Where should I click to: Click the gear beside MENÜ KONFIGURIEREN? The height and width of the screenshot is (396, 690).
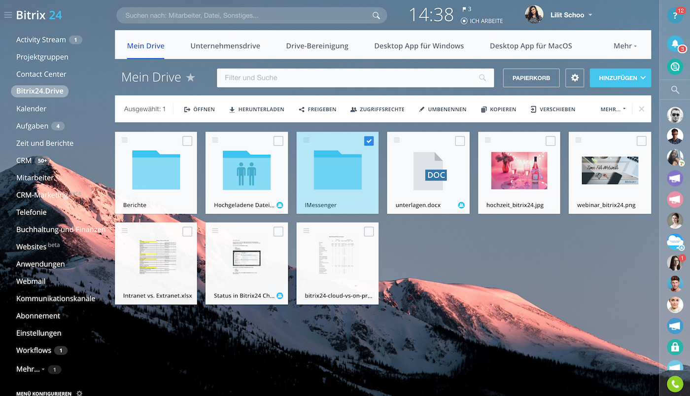click(x=79, y=394)
